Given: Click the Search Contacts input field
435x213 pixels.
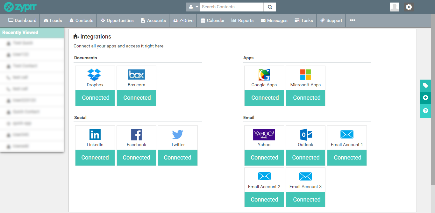Looking at the screenshot, I should (232, 7).
